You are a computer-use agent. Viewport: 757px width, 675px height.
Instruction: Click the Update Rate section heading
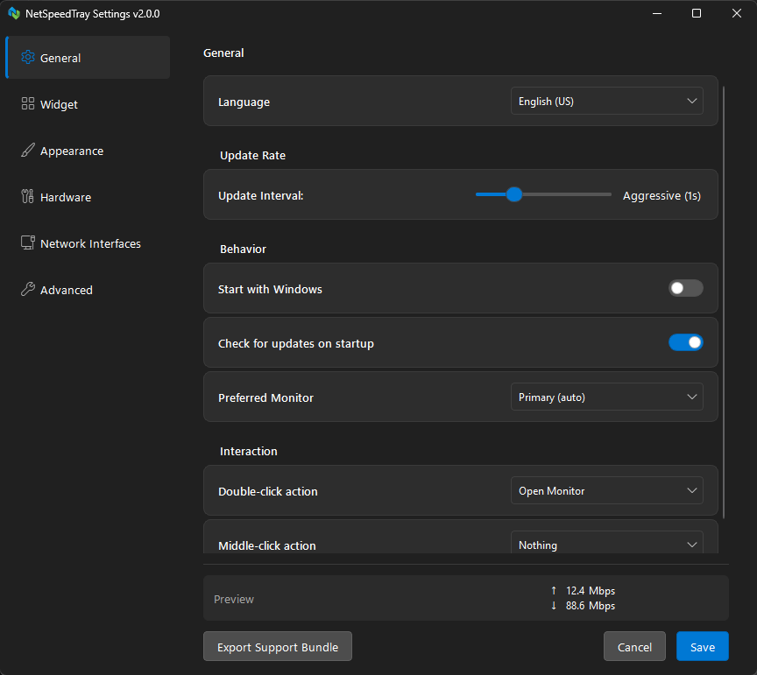click(x=252, y=155)
